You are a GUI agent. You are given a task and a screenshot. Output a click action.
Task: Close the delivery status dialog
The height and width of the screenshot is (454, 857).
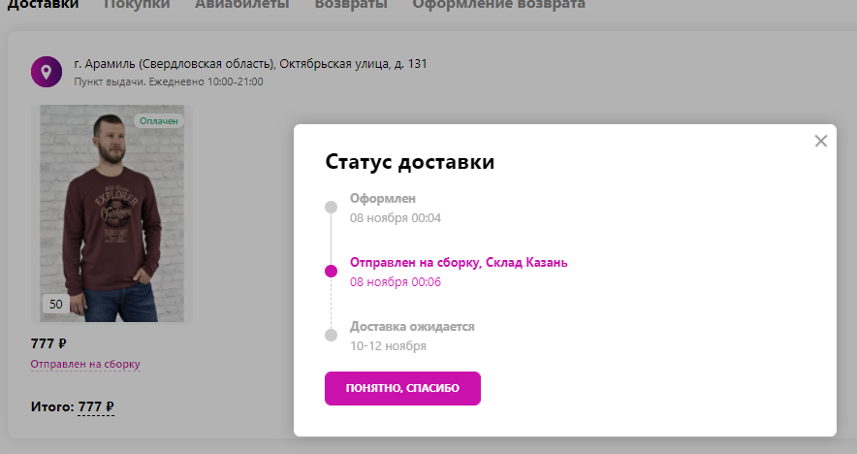click(x=820, y=141)
